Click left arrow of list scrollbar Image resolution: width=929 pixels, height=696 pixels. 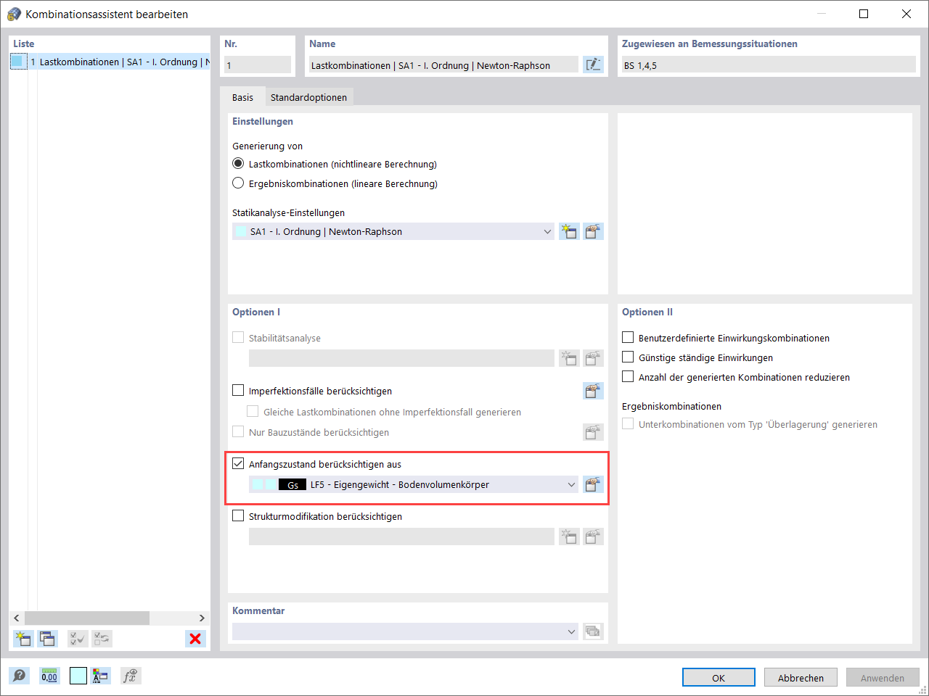coord(17,618)
